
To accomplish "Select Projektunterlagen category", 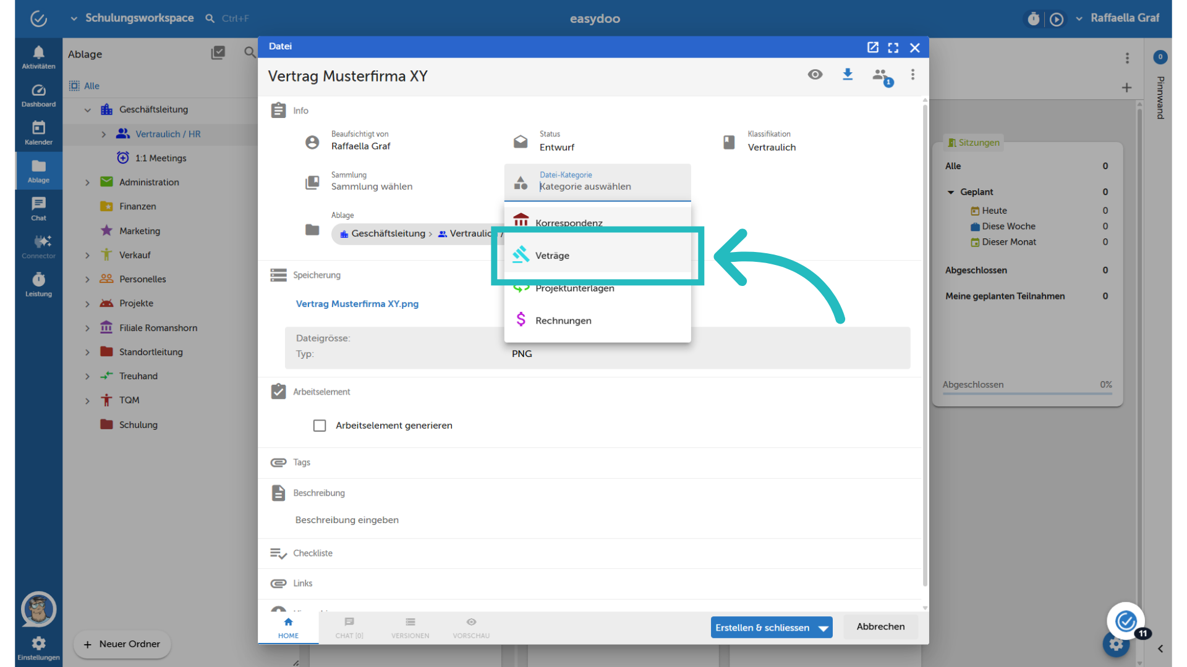I will tap(597, 288).
